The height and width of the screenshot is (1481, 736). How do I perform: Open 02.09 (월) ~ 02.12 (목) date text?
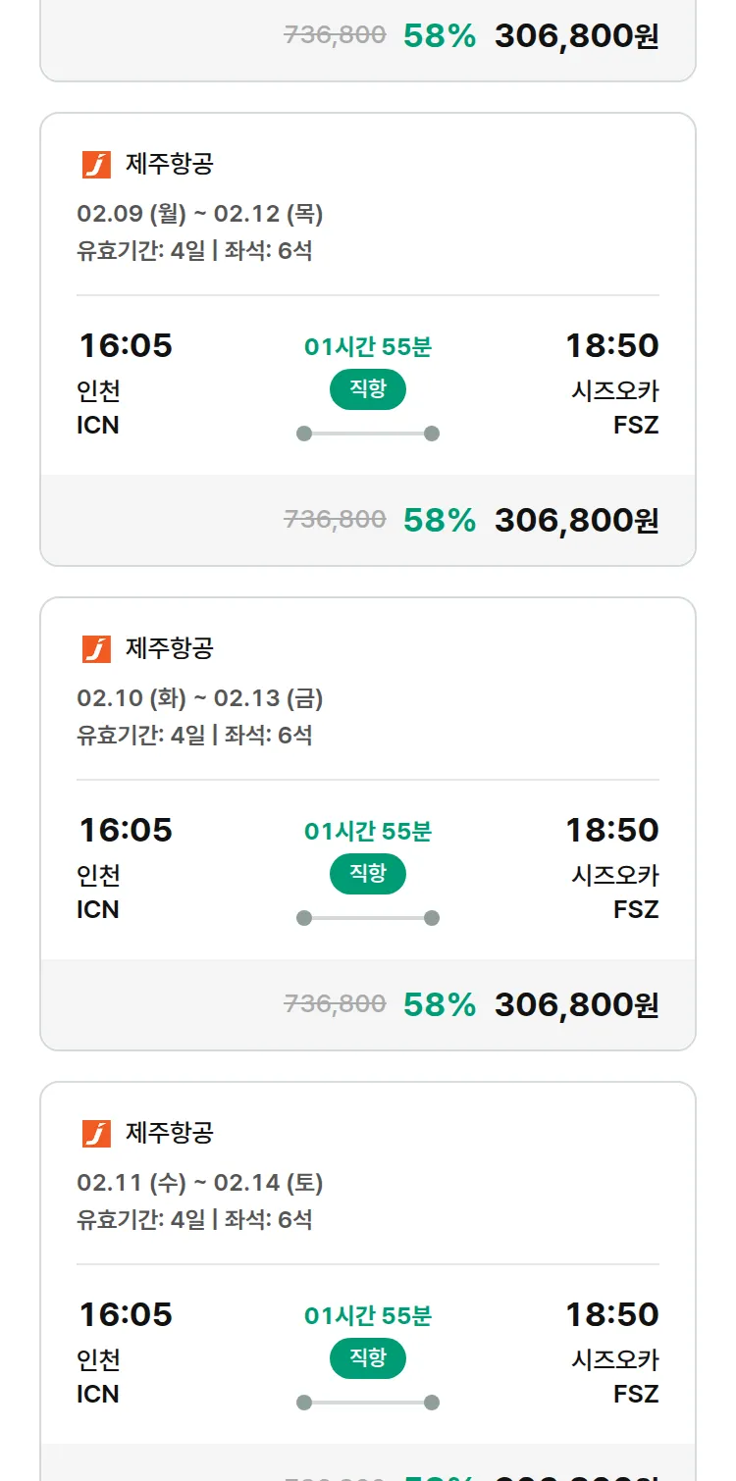(x=200, y=214)
